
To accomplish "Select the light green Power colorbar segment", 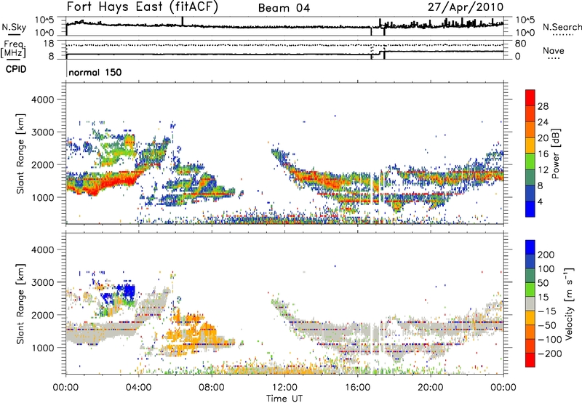I will [530, 161].
